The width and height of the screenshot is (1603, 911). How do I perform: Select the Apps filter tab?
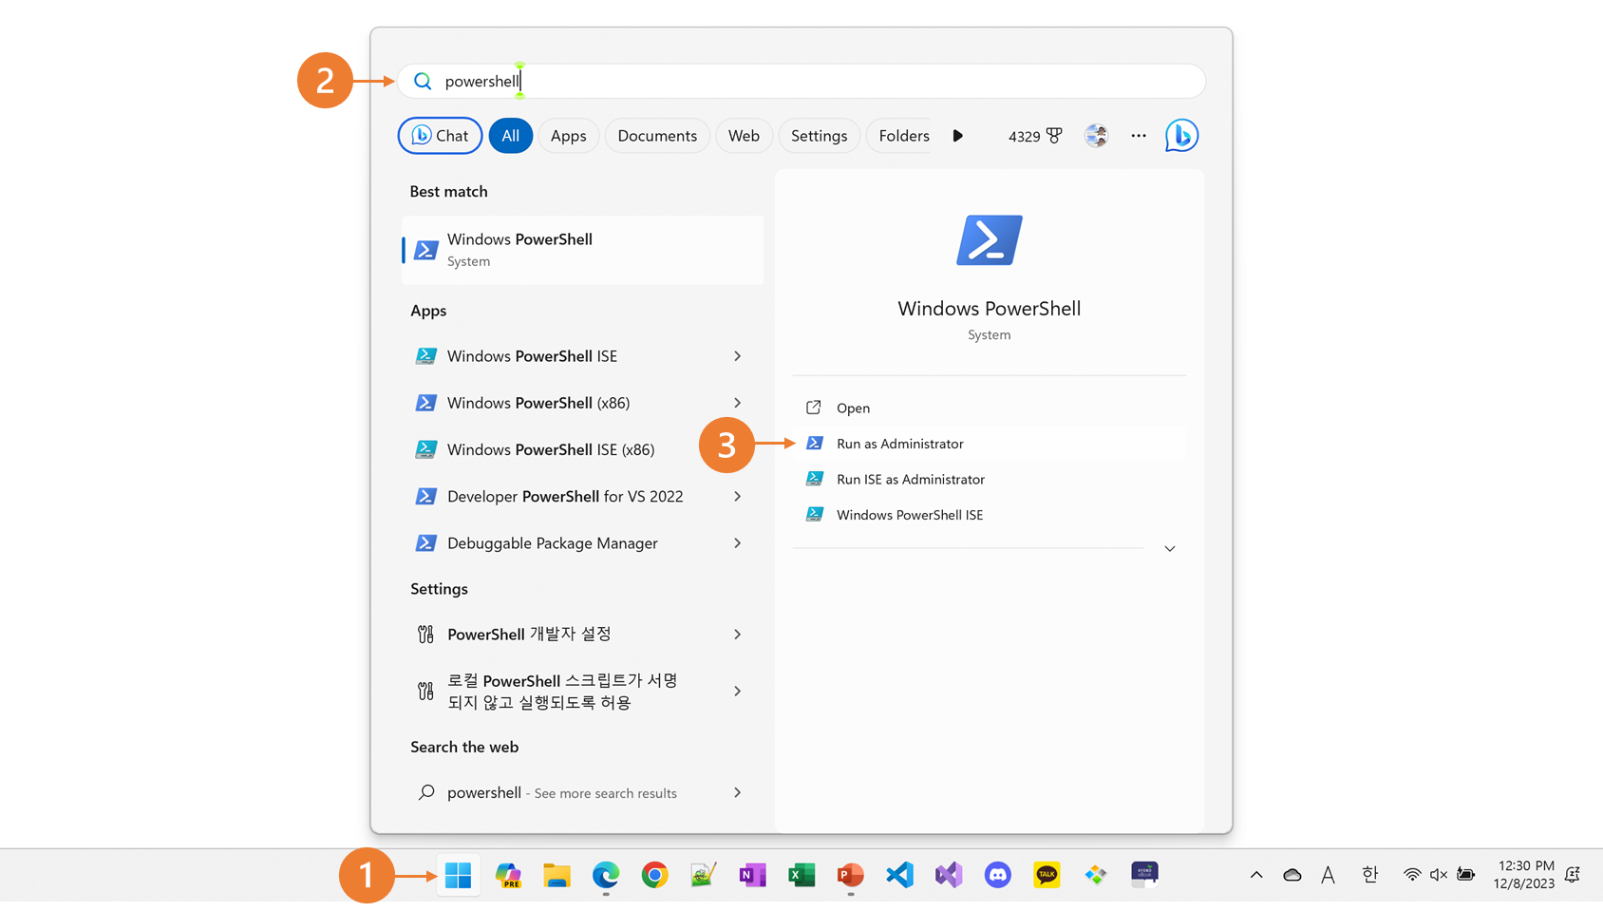(x=569, y=136)
